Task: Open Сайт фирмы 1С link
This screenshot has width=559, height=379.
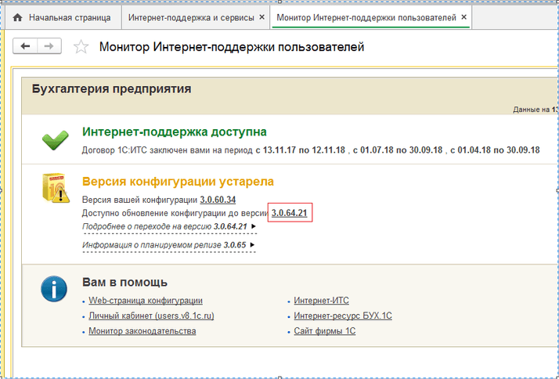Action: [x=325, y=331]
